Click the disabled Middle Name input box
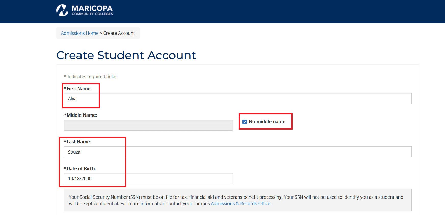This screenshot has height=215, width=445. click(x=148, y=125)
